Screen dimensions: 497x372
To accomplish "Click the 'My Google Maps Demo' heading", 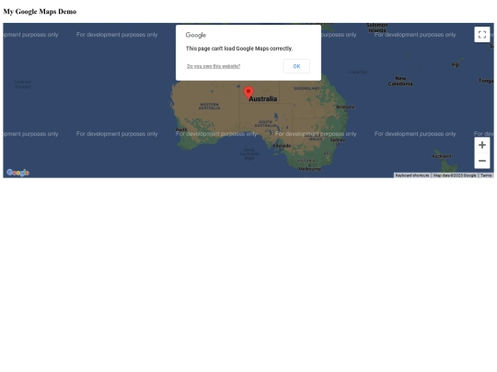I will point(40,11).
